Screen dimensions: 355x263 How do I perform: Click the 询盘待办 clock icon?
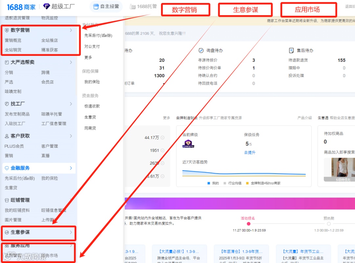(x=201, y=51)
